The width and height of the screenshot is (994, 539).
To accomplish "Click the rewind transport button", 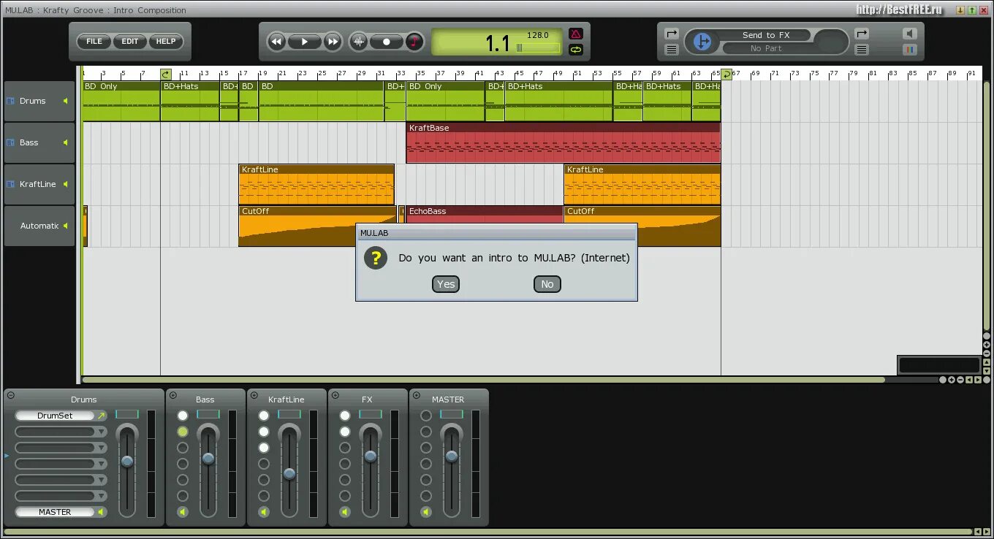I will coord(276,42).
